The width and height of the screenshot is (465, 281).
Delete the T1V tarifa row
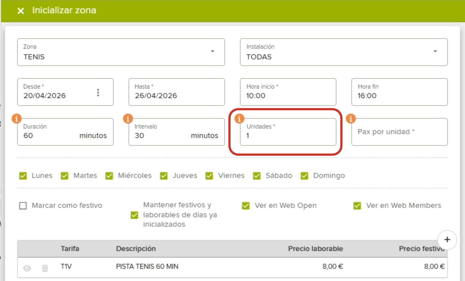click(45, 268)
